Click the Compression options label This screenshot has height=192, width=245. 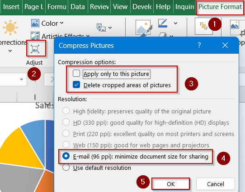tap(87, 62)
